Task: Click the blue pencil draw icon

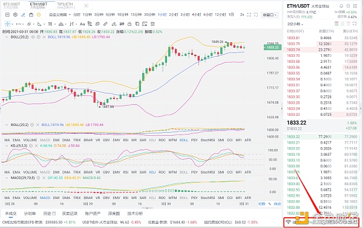Action: [23, 14]
